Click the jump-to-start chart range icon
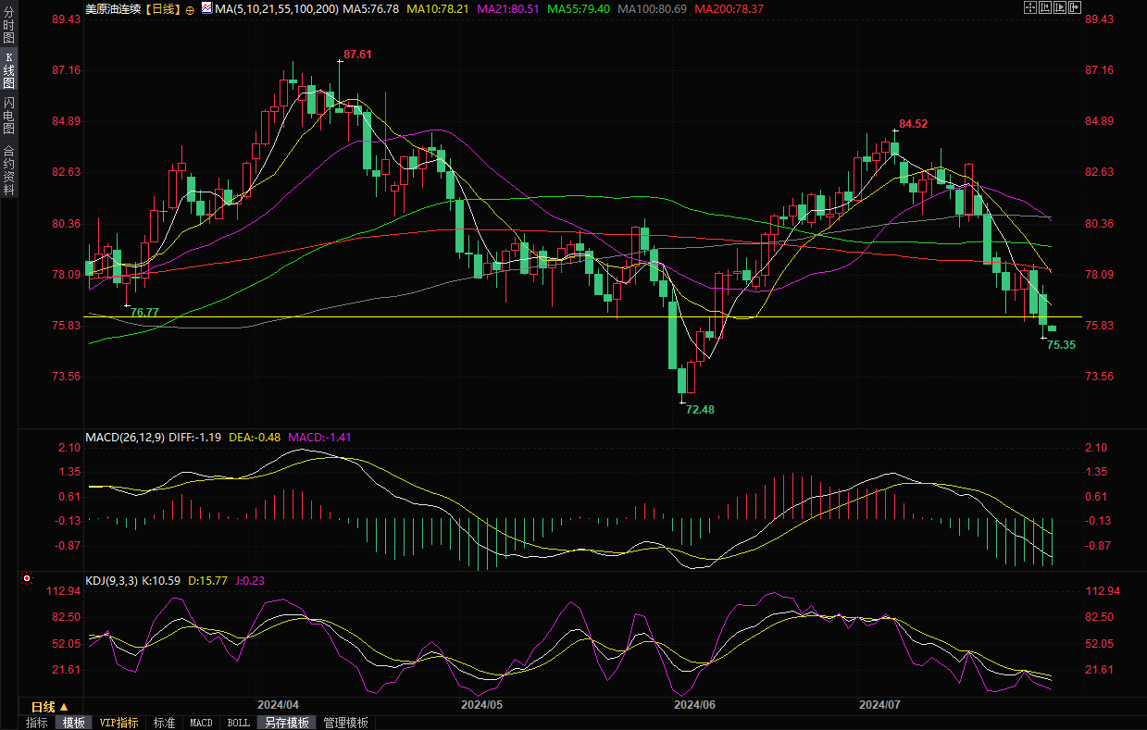The width and height of the screenshot is (1147, 730). pyautogui.click(x=1044, y=7)
